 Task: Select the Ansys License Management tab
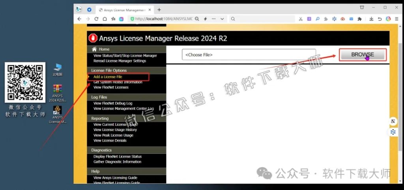(125, 10)
